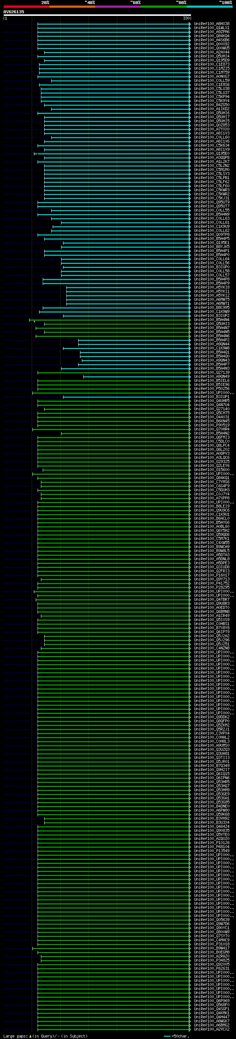Select the UniRef100_Q27139 label
236x1039 pixels.
coord(212,373)
